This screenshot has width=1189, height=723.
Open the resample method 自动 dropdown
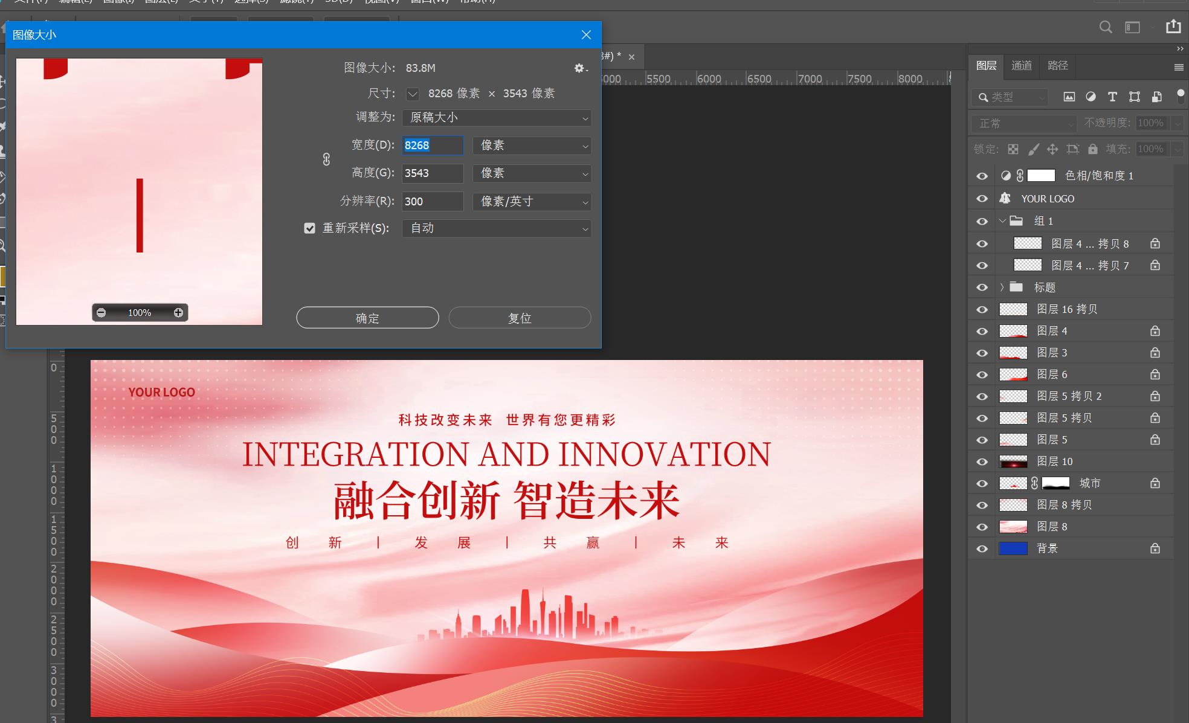point(497,228)
